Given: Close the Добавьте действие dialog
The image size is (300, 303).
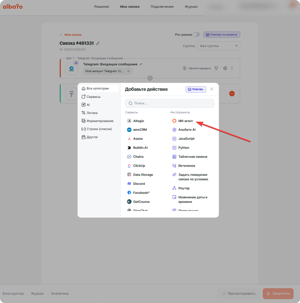Looking at the screenshot, I should click(x=212, y=89).
